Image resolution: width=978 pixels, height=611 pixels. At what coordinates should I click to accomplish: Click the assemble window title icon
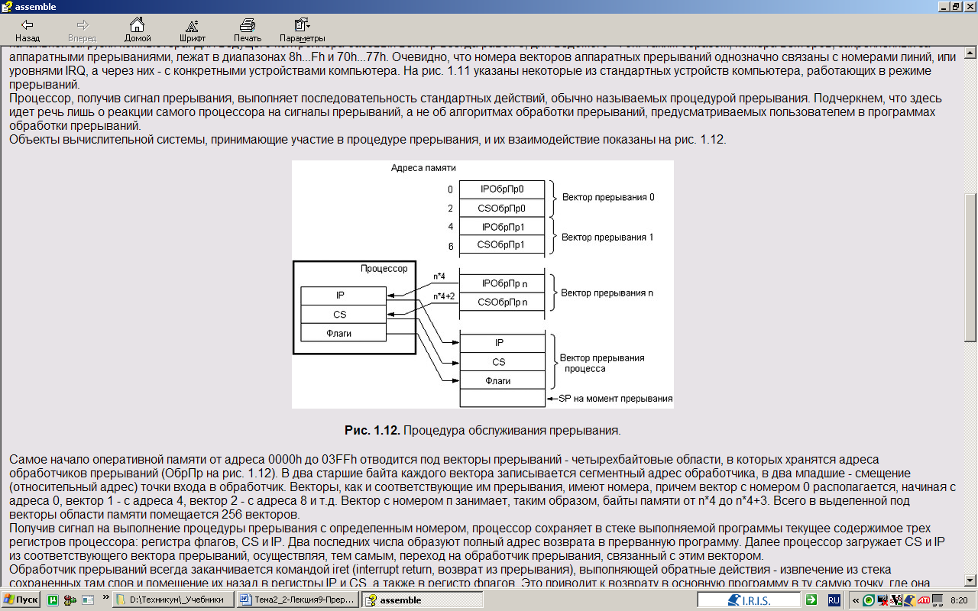coord(7,6)
